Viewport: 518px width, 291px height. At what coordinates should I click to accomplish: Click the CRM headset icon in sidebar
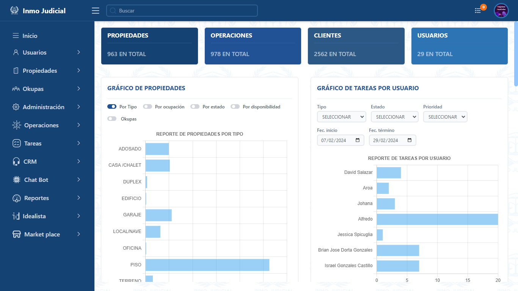(16, 161)
